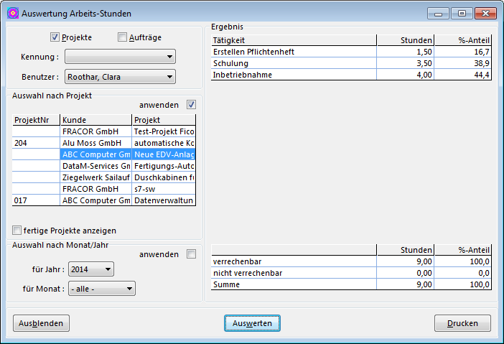The height and width of the screenshot is (344, 504).
Task: Maximize the Auswertung Arbeits-Stunden window
Action: (x=460, y=13)
